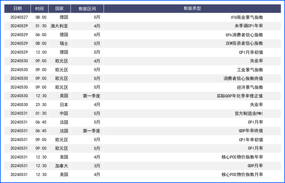The image size is (285, 183).
Task: Click time 08:00 in the 瑞士 row
Action: click(41, 43)
